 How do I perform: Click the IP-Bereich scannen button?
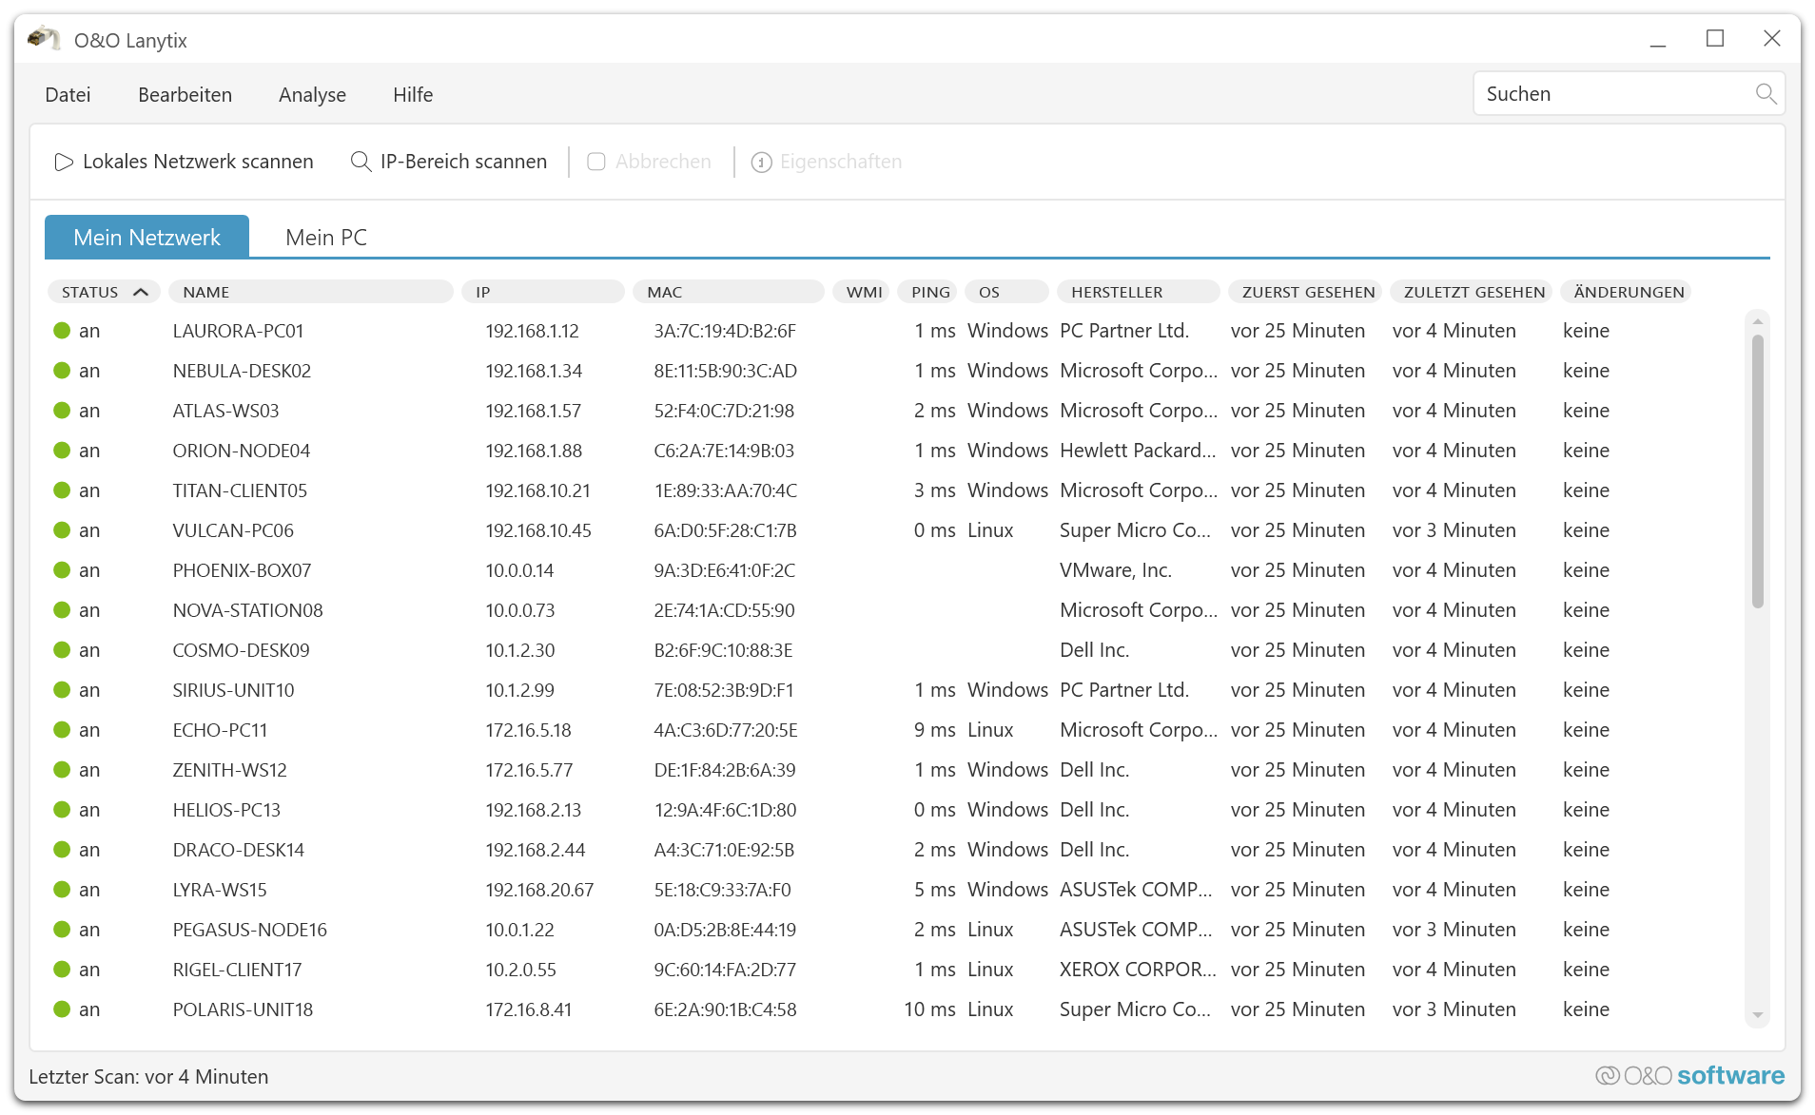462,163
